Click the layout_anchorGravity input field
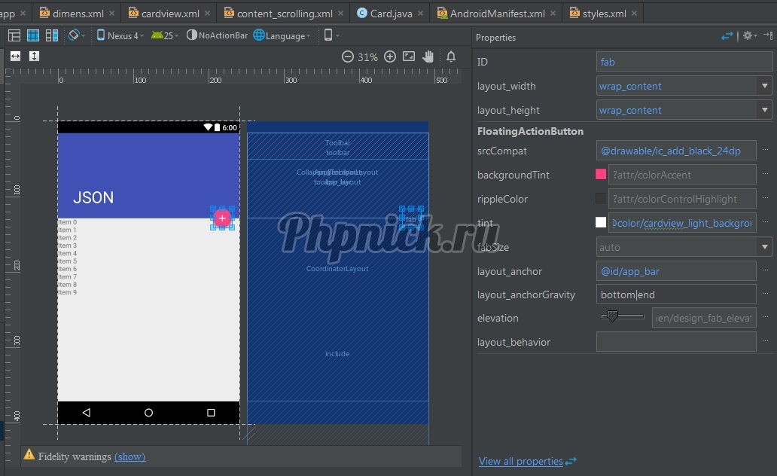The width and height of the screenshot is (777, 476). click(675, 294)
